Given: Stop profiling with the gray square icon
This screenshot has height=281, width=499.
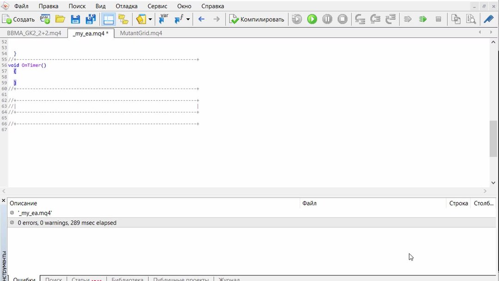Looking at the screenshot, I should [438, 19].
